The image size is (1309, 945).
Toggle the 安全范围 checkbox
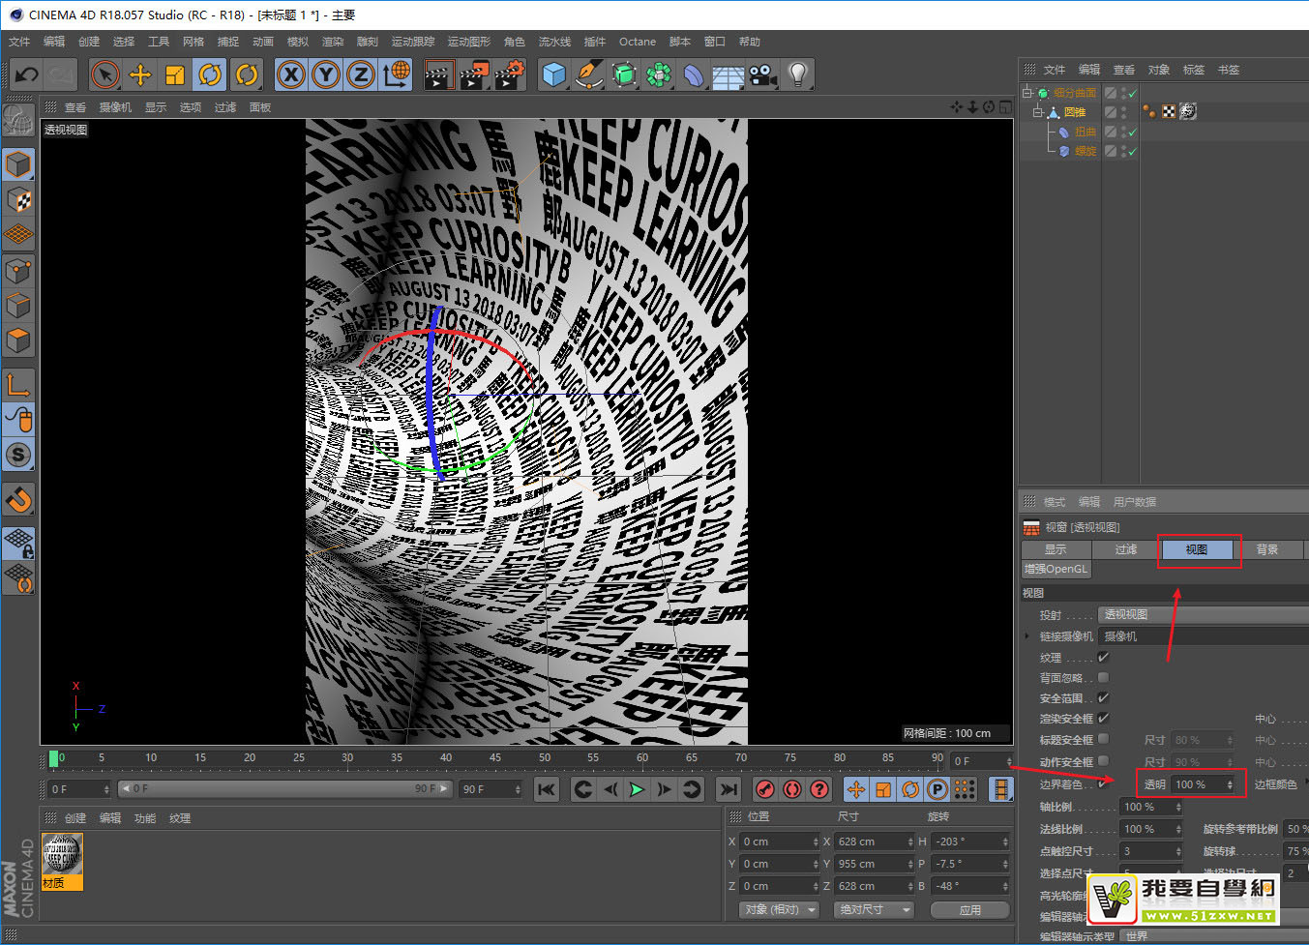1103,697
